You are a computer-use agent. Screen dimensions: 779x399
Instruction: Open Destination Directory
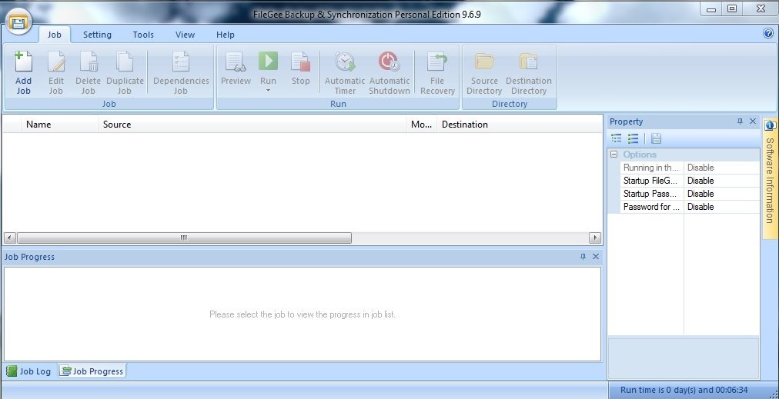pos(529,73)
